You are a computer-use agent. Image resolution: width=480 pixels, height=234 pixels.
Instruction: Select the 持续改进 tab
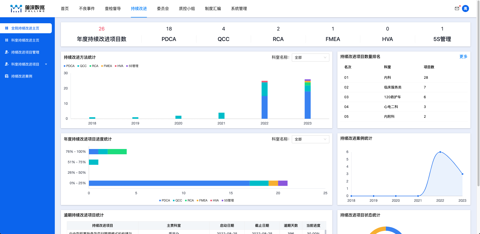pyautogui.click(x=139, y=8)
